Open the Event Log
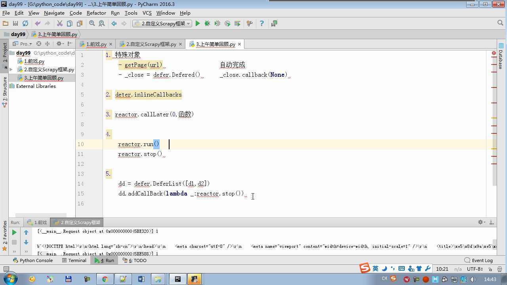Viewport: 507px width, 285px height. pyautogui.click(x=478, y=260)
